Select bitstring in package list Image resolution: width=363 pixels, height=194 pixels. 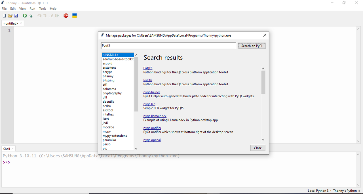[118, 80]
